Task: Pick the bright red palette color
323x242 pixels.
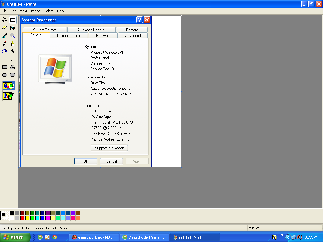Action: [x=22, y=218]
